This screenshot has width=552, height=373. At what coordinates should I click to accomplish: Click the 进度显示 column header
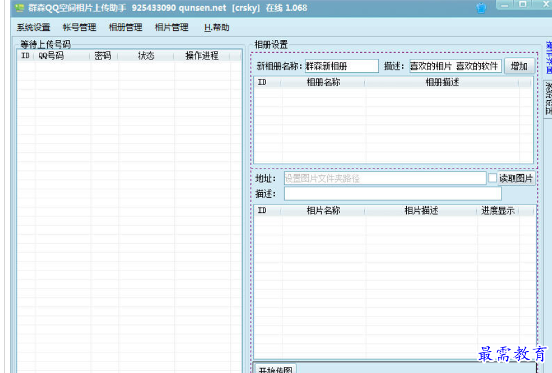[x=498, y=210]
